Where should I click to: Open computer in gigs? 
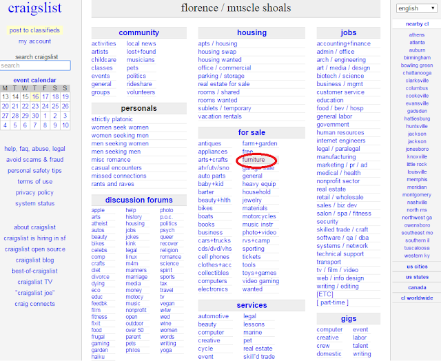pos(329,329)
